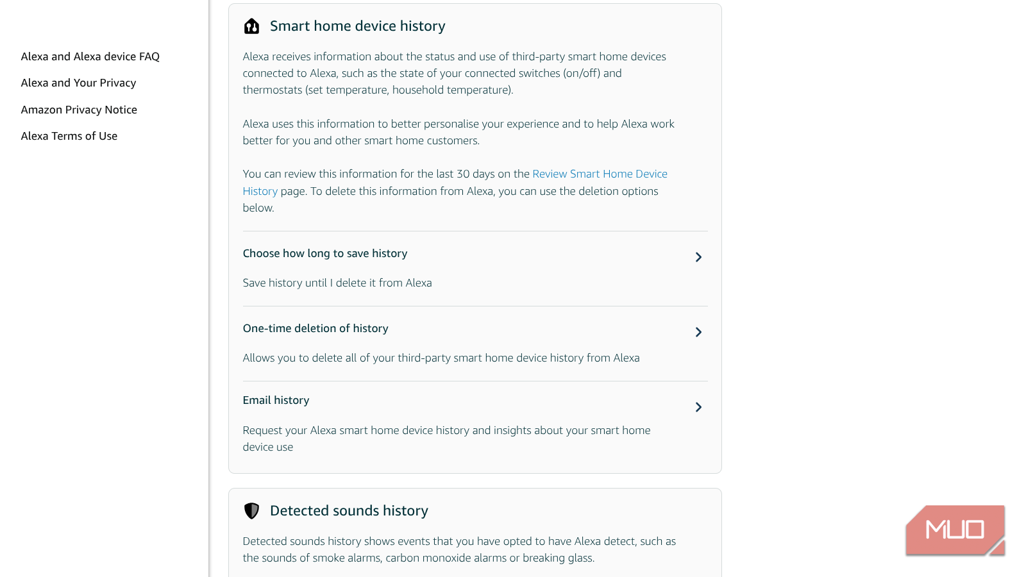
Task: Follow the Review Smart Home Device History link
Action: coord(599,174)
